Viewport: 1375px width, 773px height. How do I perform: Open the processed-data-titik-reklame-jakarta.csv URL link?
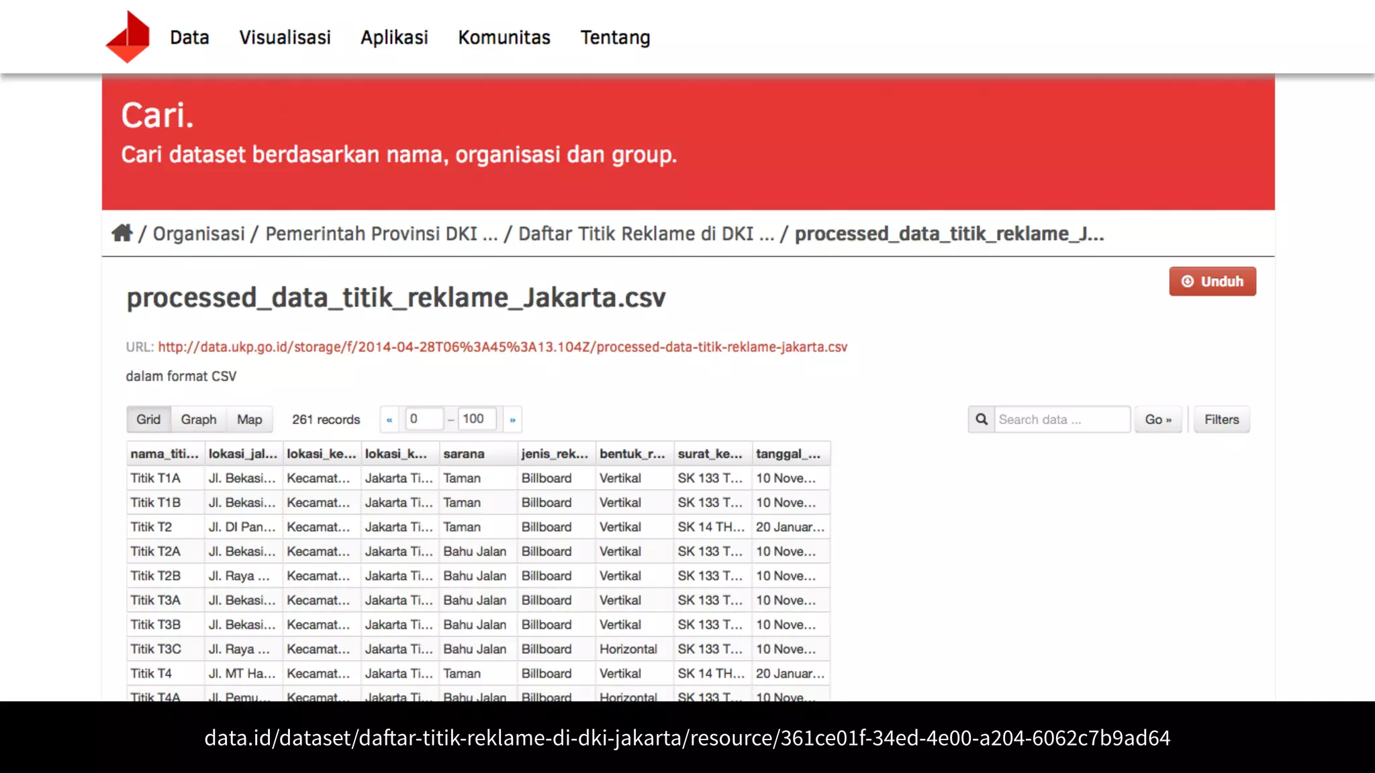502,347
